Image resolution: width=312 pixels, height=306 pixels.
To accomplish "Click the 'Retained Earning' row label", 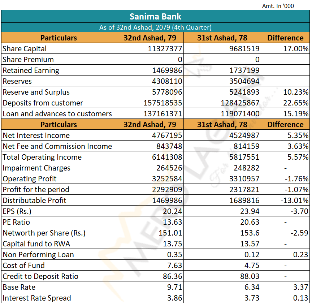I will pyautogui.click(x=31, y=70).
